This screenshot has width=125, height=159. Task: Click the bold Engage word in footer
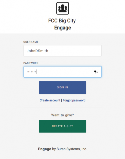click(x=45, y=149)
